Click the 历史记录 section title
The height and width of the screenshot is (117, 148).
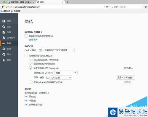pyautogui.click(x=29, y=46)
